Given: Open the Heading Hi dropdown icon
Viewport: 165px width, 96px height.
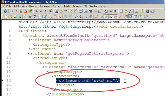Looking at the screenshot, I should (50, 11).
